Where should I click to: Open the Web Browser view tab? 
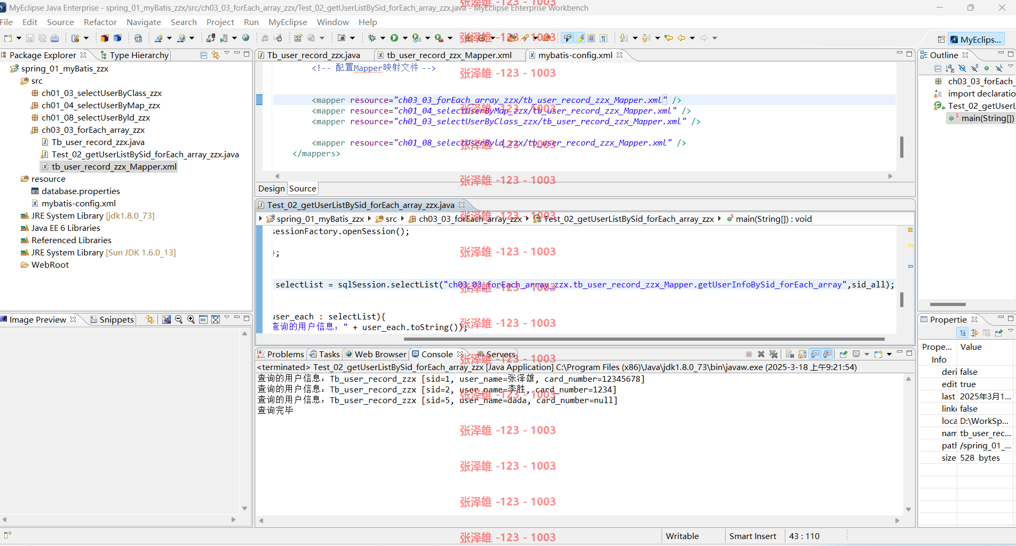[376, 354]
